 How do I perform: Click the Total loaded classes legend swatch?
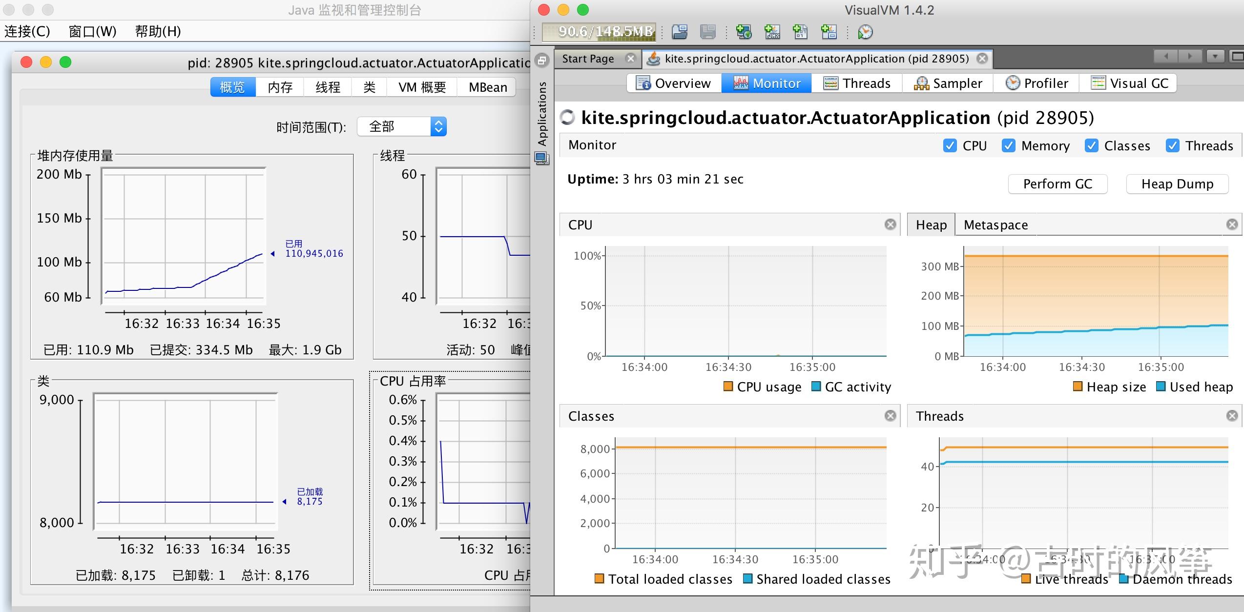(599, 578)
